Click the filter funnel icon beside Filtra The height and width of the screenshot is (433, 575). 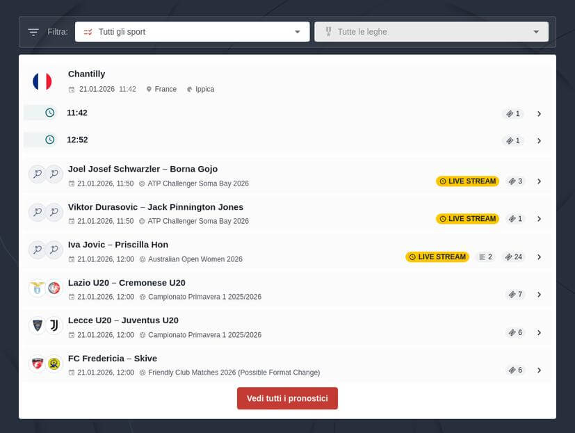[32, 31]
